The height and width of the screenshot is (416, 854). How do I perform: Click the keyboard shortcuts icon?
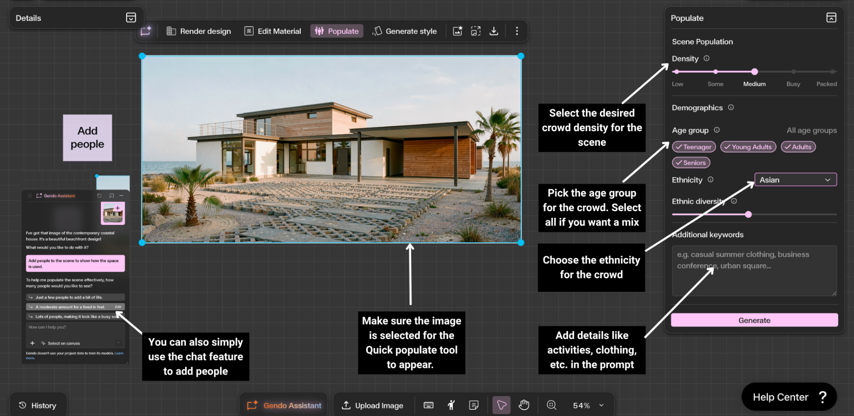428,405
